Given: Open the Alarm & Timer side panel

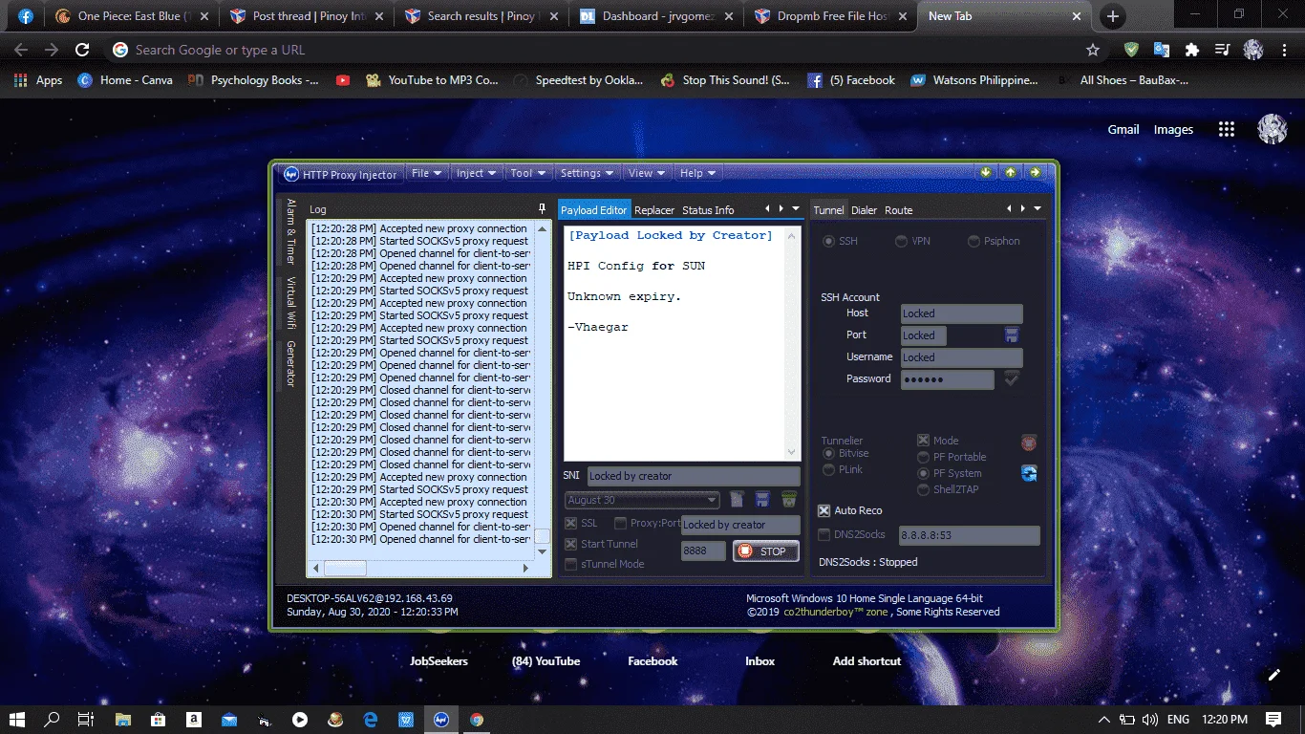Looking at the screenshot, I should [x=290, y=232].
